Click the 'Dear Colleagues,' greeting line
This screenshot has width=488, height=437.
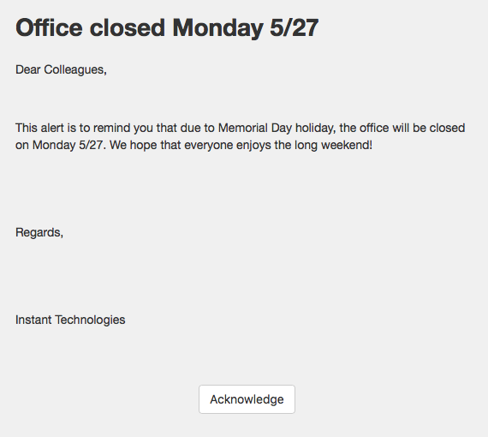pyautogui.click(x=61, y=69)
